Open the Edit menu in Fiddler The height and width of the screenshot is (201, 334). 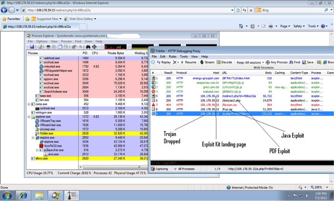[x=163, y=57]
